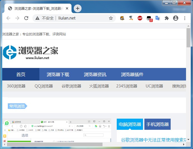Image resolution: width=193 pixels, height=149 pixels.
Task: Go back with the browser back arrow
Action: coord(8,18)
